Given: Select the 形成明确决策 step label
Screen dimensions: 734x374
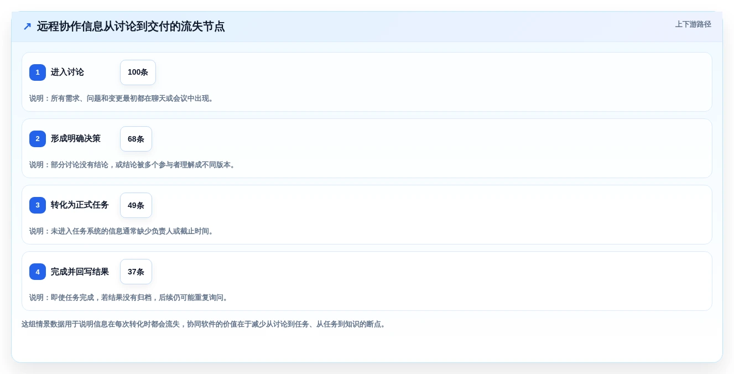Looking at the screenshot, I should click(76, 139).
